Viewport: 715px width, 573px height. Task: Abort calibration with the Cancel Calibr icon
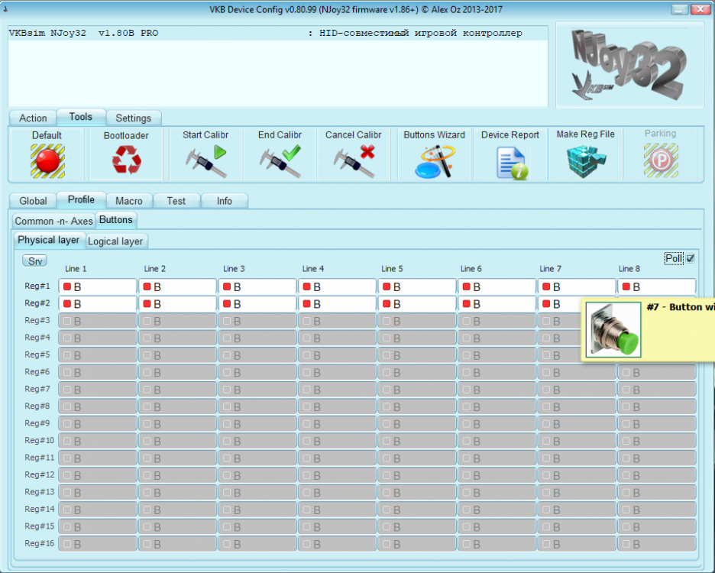click(x=354, y=161)
